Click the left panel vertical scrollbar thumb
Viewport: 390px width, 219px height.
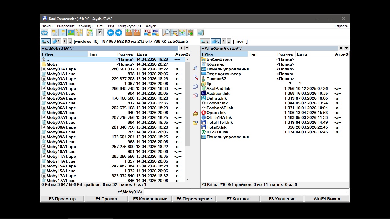coord(188,104)
